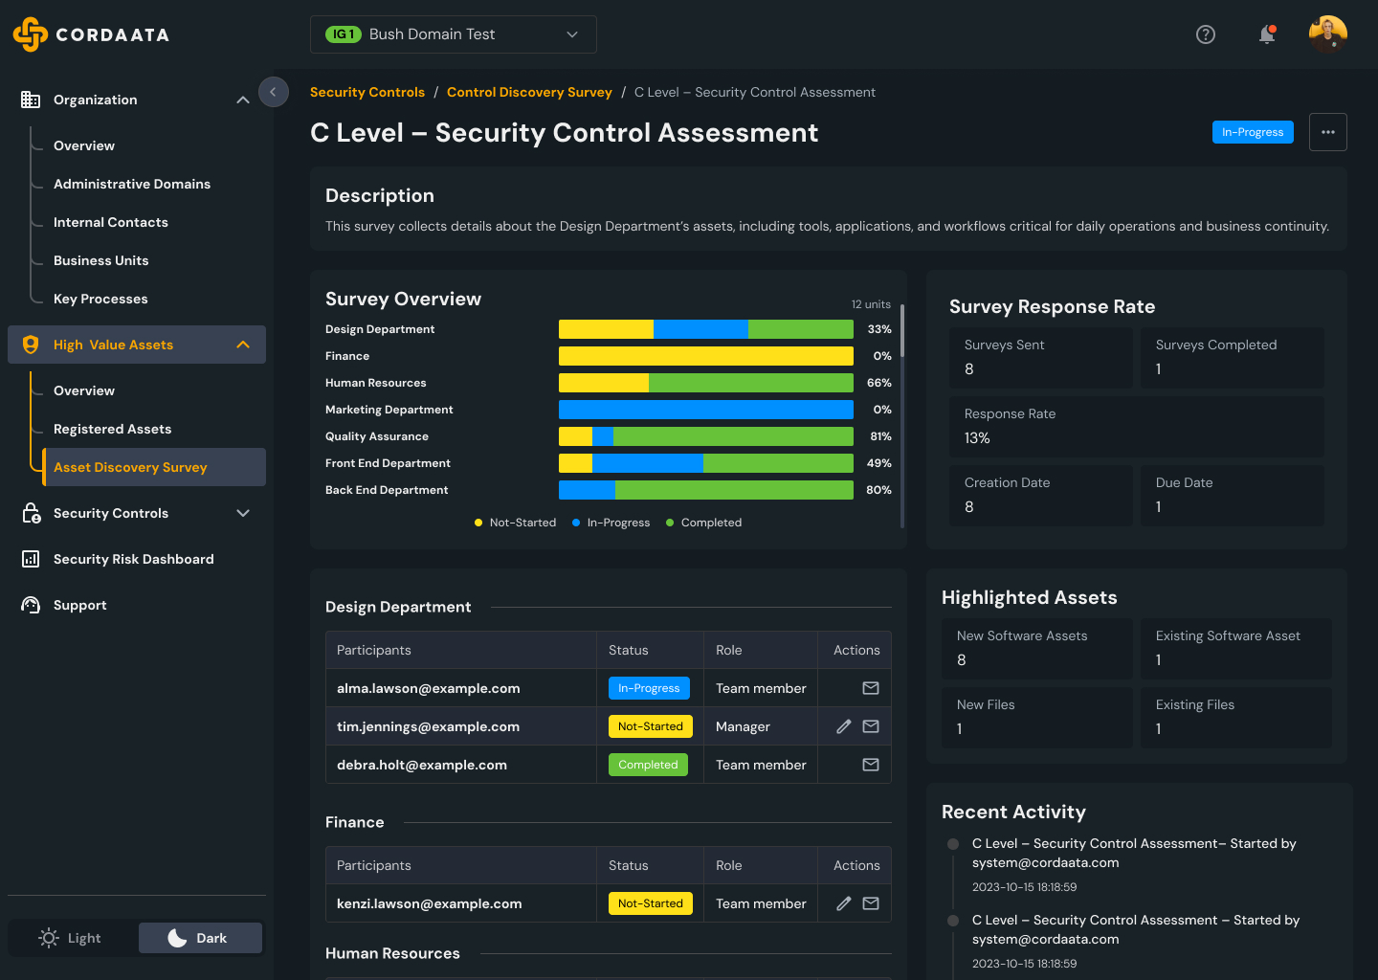
Task: Click edit pencil for kenzi.lawson@example.com
Action: 843,903
